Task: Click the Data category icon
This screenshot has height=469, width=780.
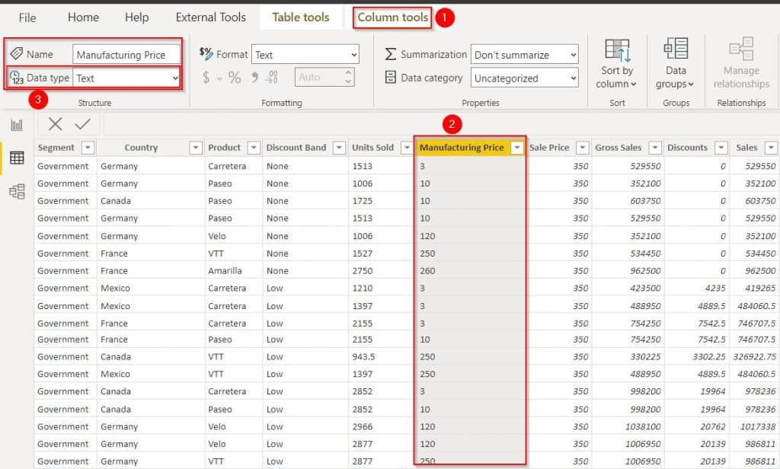Action: 391,77
